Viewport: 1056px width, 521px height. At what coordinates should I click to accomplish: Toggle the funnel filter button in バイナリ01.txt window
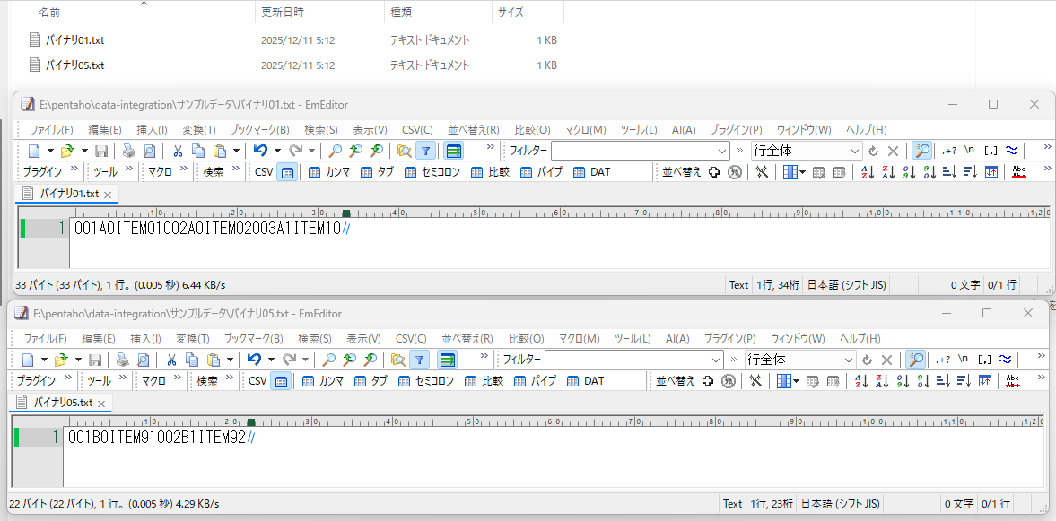point(426,151)
